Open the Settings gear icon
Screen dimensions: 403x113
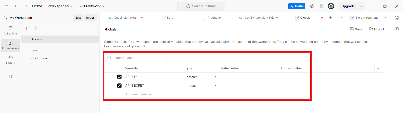(312, 6)
